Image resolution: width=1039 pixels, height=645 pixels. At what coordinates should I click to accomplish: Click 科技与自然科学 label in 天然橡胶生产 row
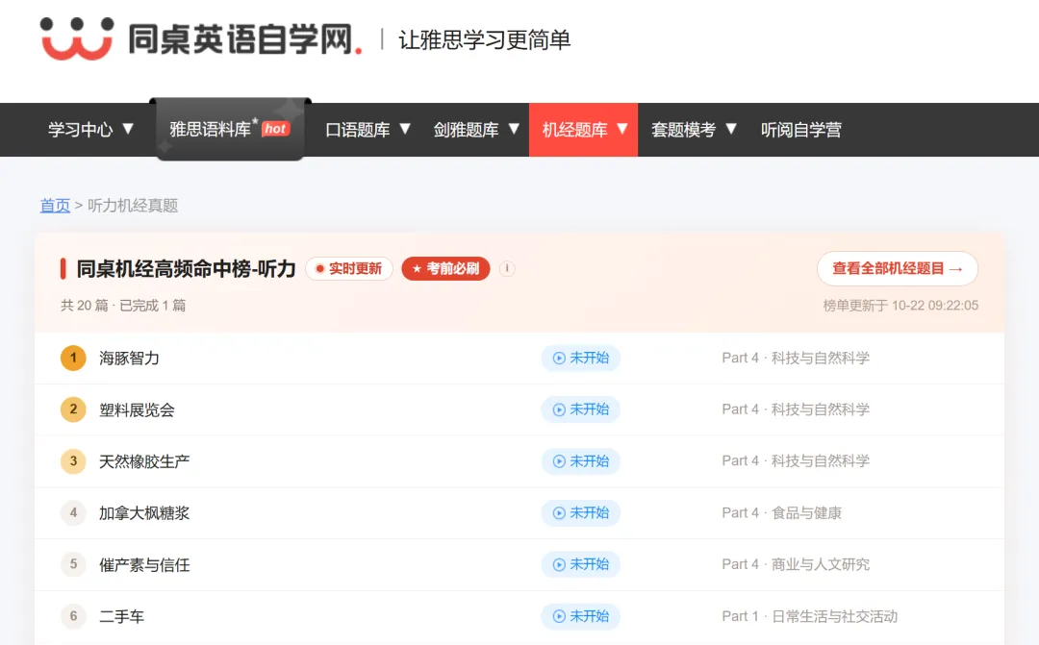pos(821,461)
